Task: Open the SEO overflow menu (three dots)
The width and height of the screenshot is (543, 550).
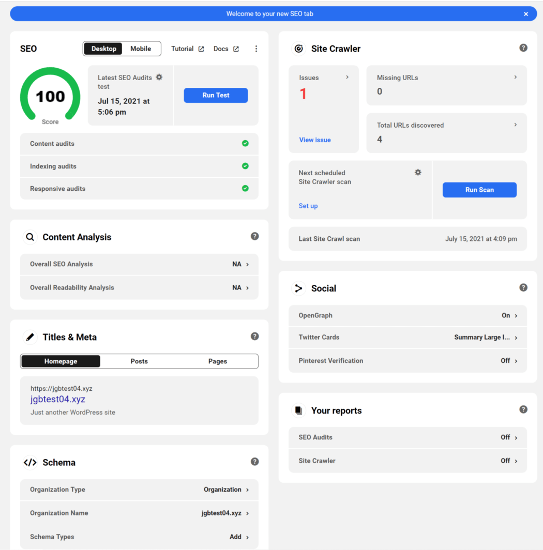Action: pos(256,48)
